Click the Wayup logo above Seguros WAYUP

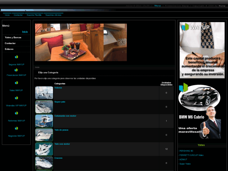[16, 57]
